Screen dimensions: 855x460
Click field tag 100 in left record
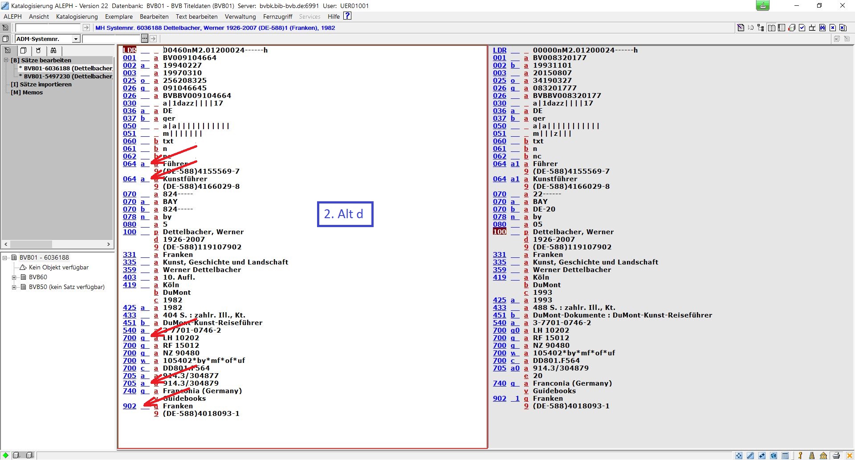click(130, 232)
